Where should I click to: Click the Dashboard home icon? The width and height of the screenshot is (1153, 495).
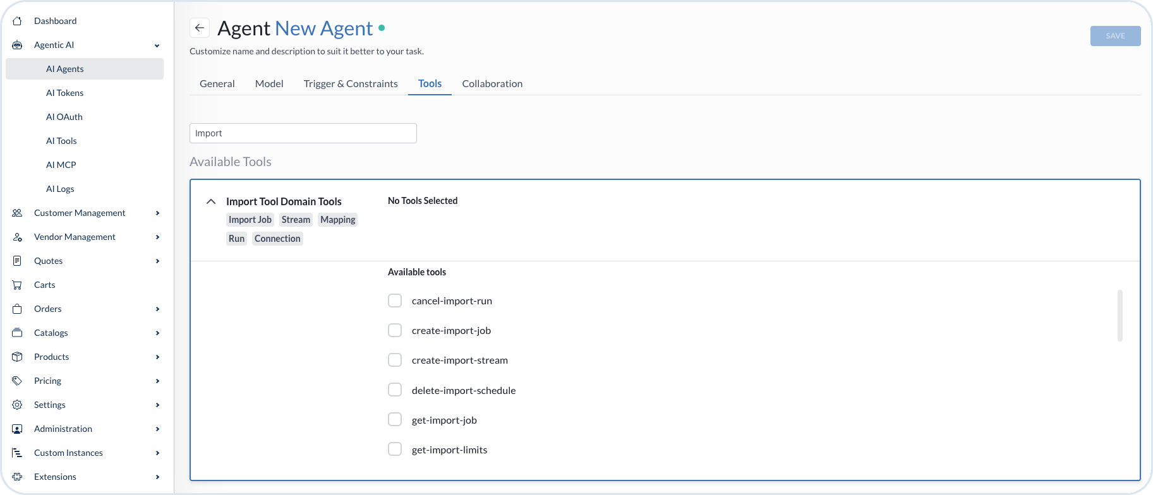pos(17,21)
